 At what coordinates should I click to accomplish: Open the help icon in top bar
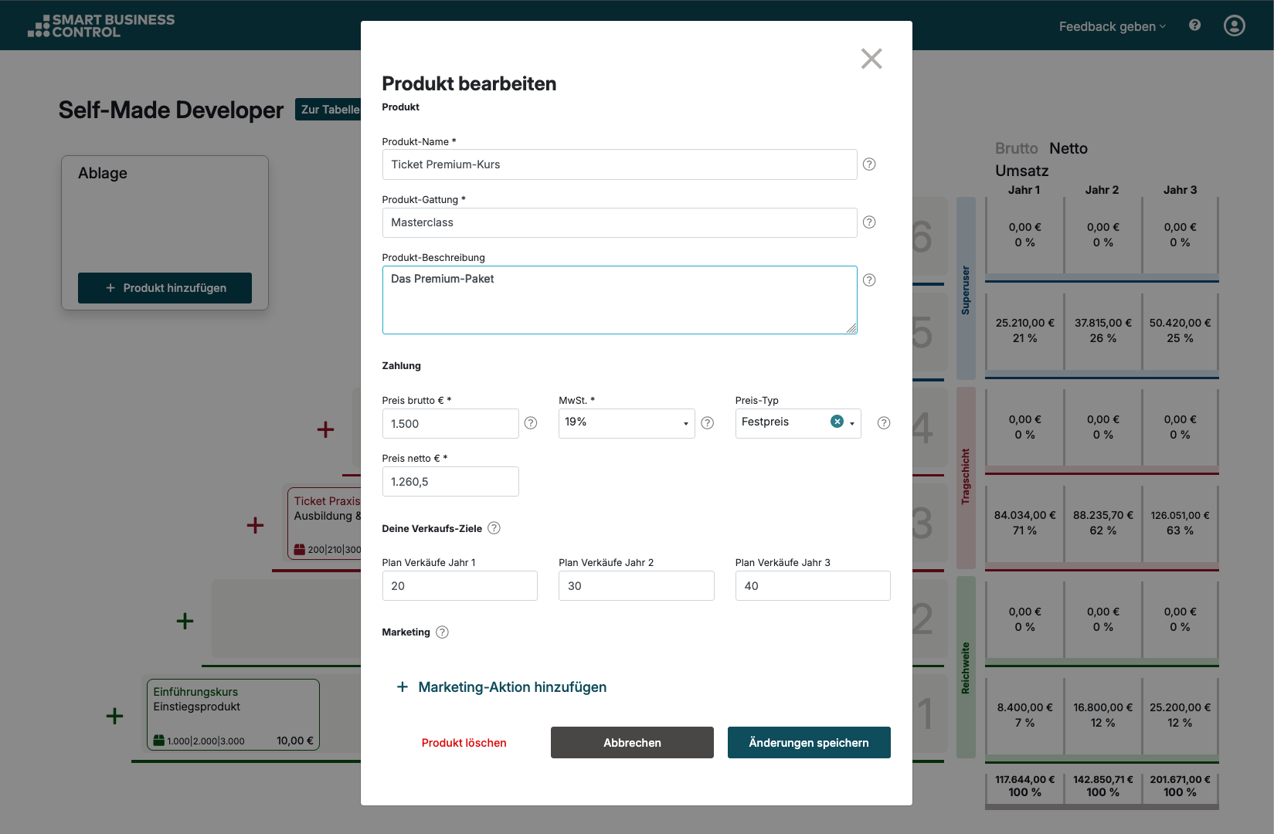point(1194,25)
